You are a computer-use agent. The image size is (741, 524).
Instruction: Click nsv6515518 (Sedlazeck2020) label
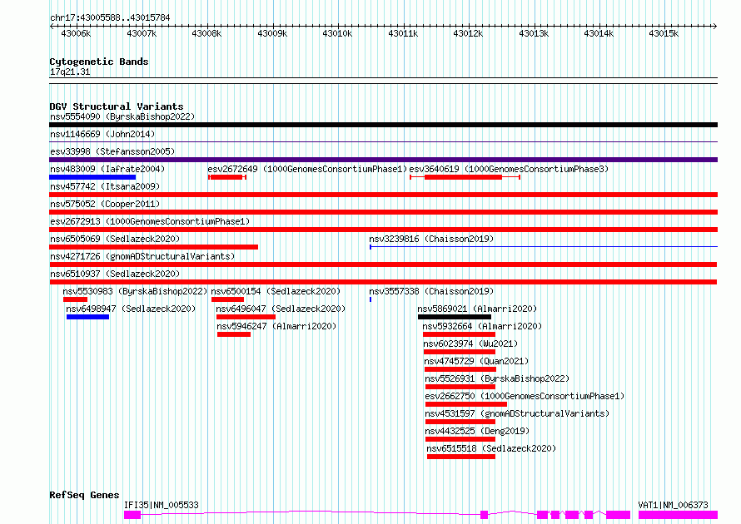pyautogui.click(x=491, y=448)
